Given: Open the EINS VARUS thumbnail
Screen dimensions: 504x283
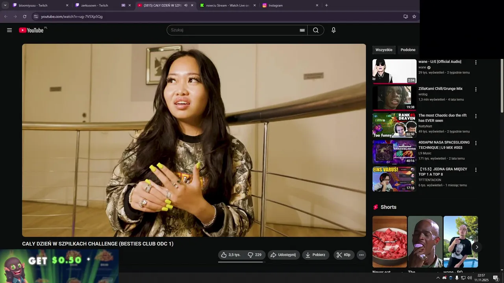Looking at the screenshot, I should point(394,179).
